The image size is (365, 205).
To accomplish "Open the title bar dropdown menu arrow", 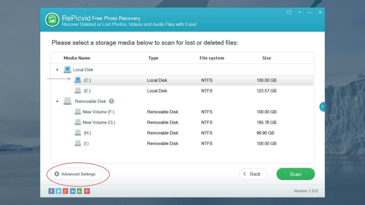I will tap(299, 12).
